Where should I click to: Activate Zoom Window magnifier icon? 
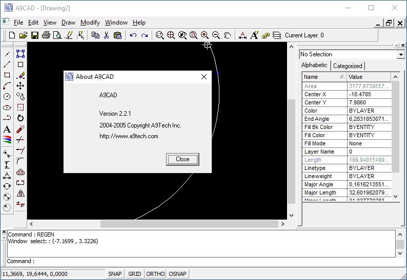coord(159,35)
